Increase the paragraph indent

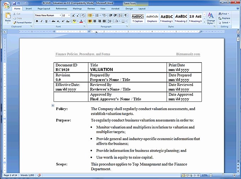click(115, 15)
